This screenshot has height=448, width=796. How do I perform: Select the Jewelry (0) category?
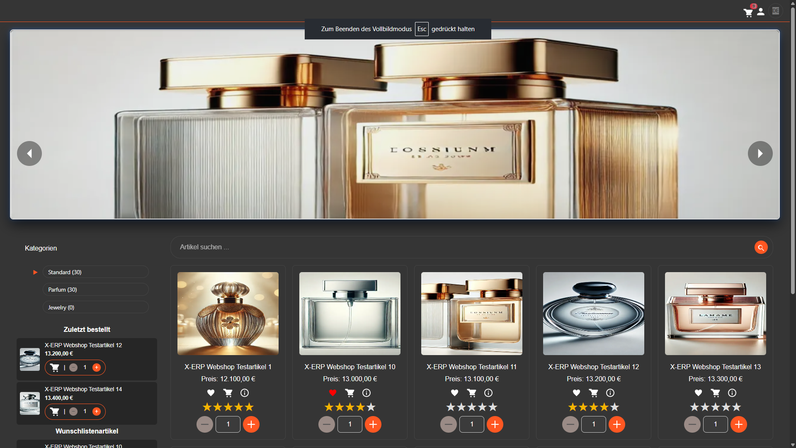pos(95,307)
